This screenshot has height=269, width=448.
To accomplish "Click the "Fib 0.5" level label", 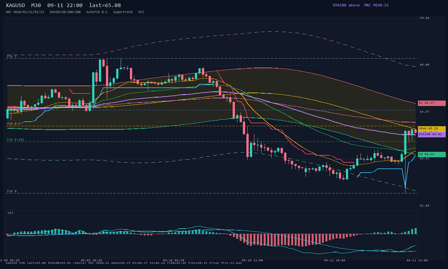I will 14,124.
